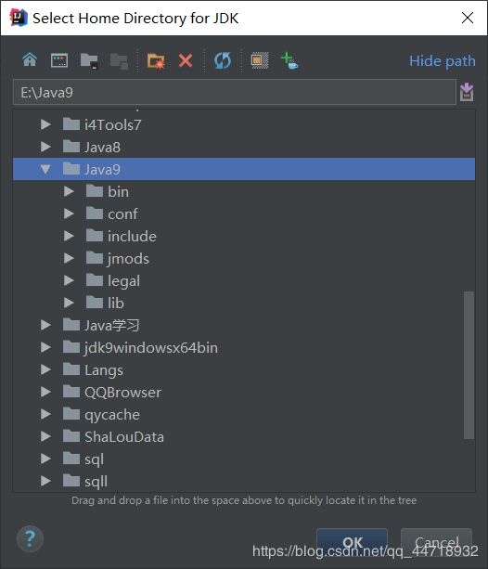The width and height of the screenshot is (488, 569).
Task: Select the qycache folder
Action: (x=244, y=414)
